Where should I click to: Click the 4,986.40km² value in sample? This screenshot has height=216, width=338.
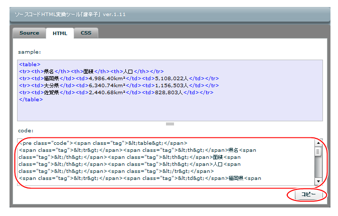(x=107, y=78)
